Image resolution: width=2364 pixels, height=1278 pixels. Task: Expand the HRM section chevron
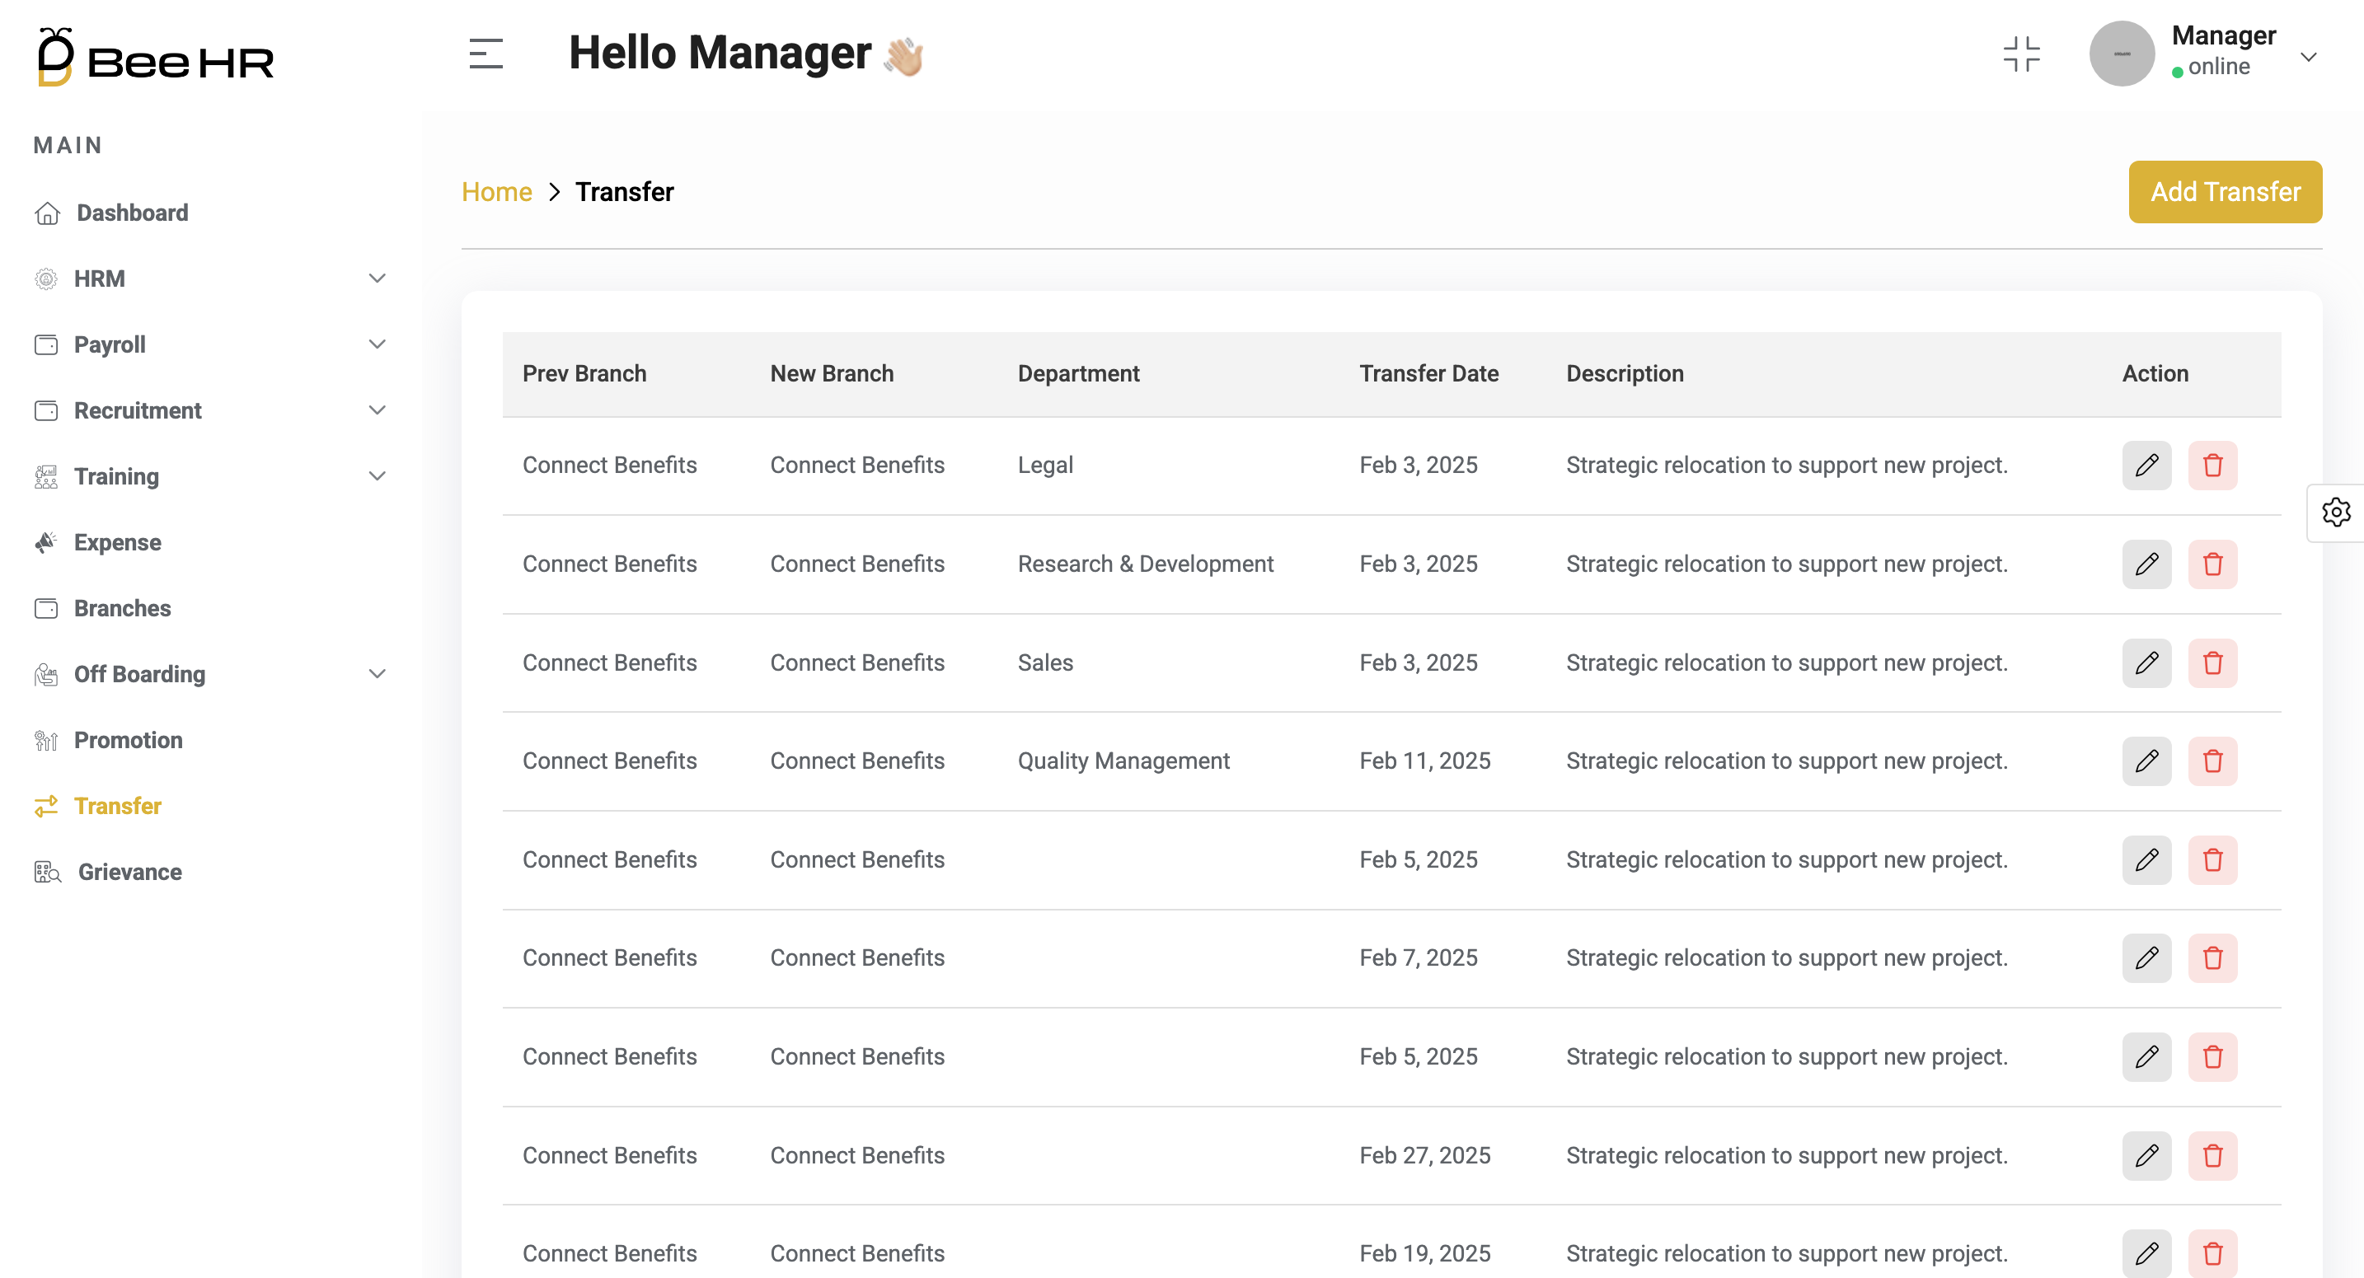(x=376, y=278)
